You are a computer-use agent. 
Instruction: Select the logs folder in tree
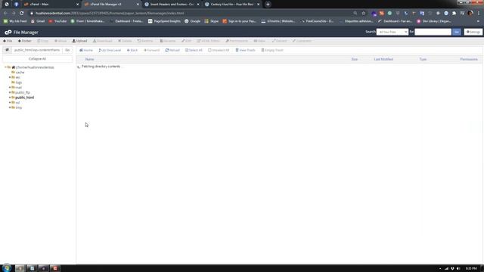pyautogui.click(x=18, y=82)
